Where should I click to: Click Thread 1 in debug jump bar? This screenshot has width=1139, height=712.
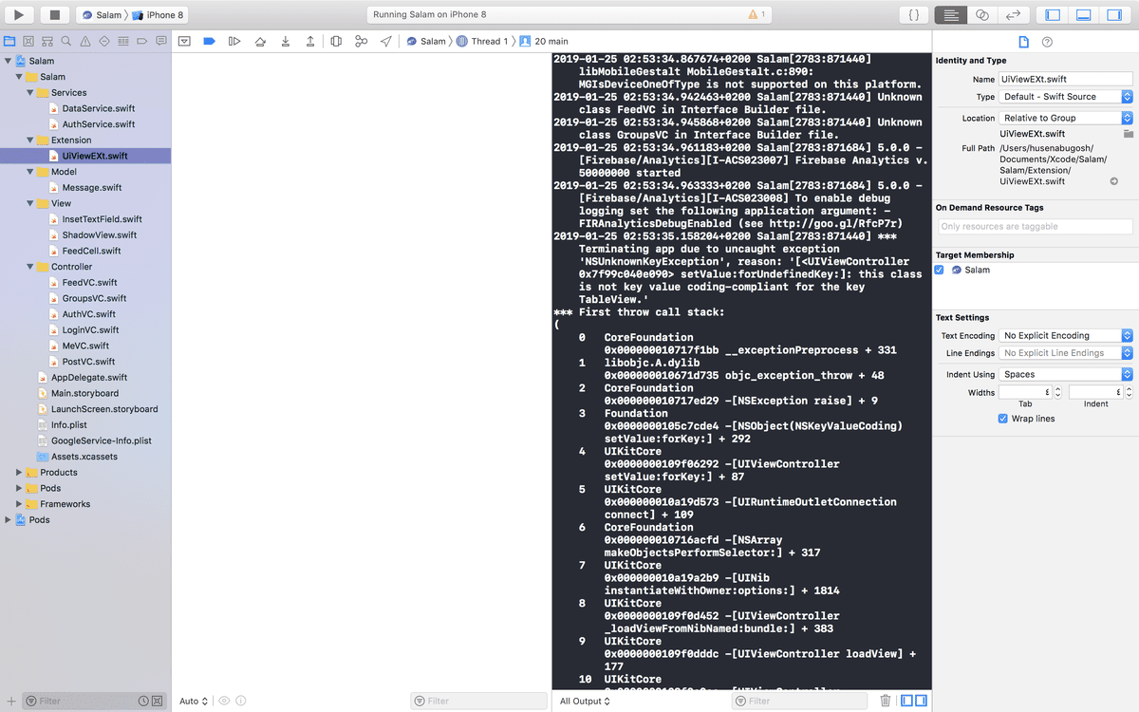(481, 41)
